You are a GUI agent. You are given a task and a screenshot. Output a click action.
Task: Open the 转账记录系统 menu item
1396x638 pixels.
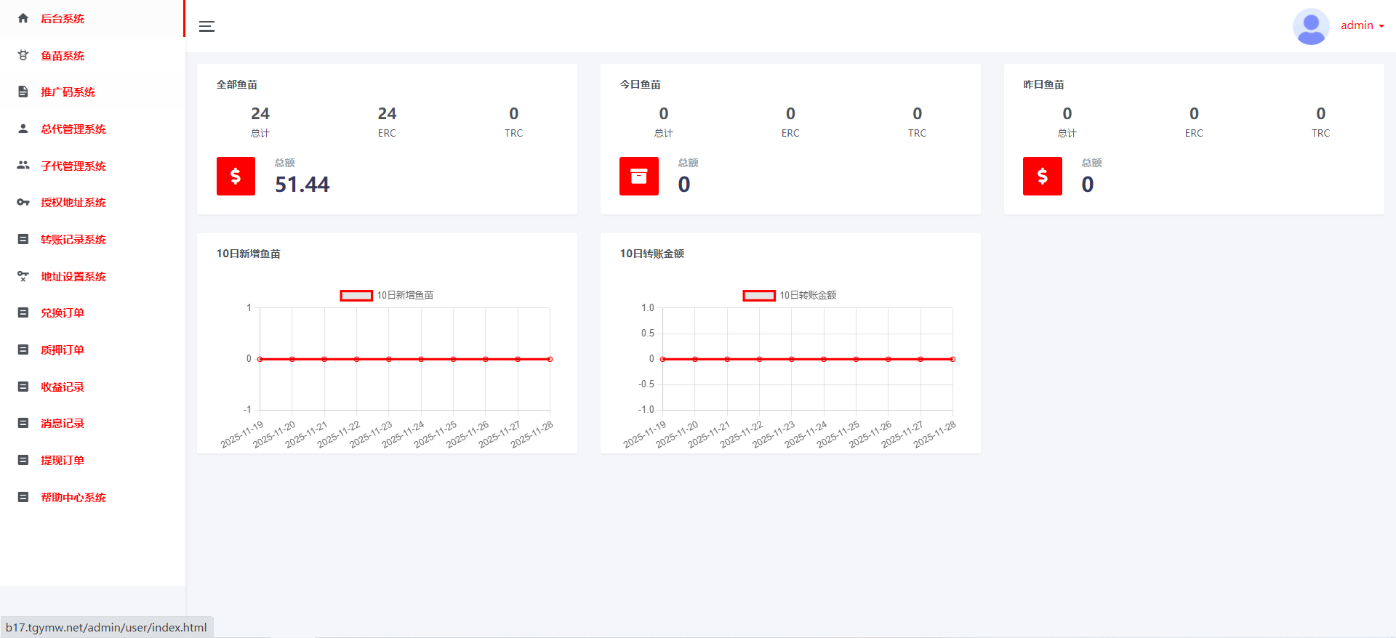[73, 239]
